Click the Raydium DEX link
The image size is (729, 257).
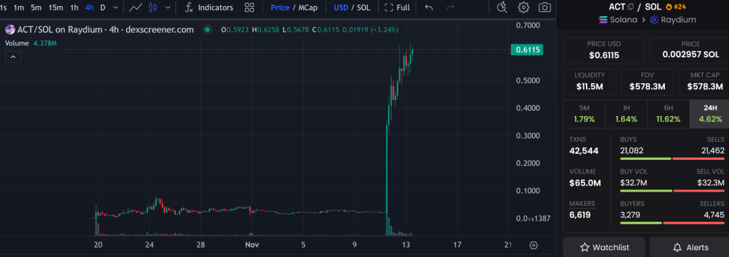pyautogui.click(x=679, y=20)
